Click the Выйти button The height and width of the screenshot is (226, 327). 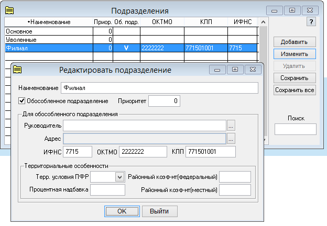160,211
